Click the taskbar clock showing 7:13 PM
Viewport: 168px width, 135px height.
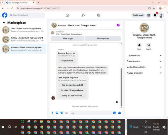pos(156,127)
